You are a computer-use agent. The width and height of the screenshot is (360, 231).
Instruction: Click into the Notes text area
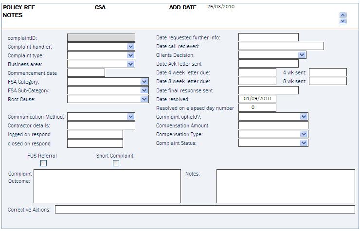click(286, 186)
